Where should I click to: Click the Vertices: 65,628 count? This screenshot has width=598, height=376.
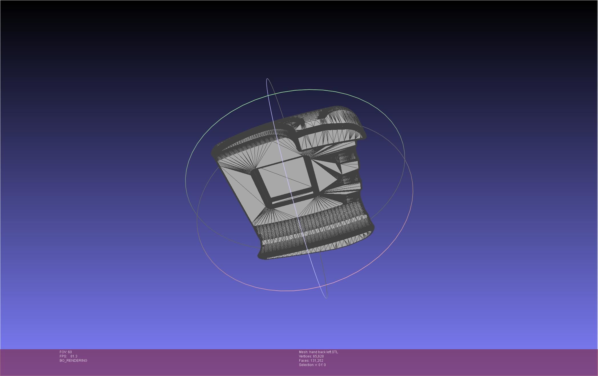click(311, 356)
